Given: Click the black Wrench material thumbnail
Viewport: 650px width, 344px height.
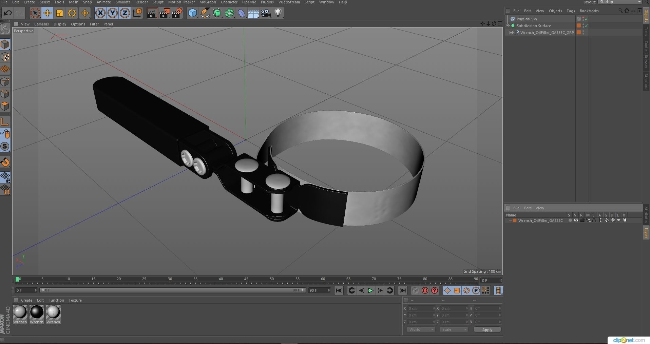Looking at the screenshot, I should [x=37, y=312].
